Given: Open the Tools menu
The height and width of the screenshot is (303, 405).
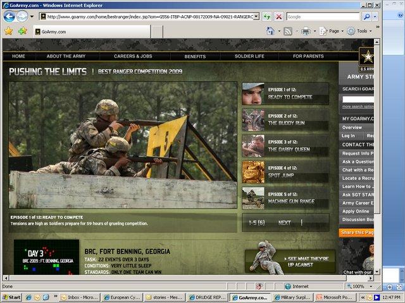Looking at the screenshot, I should click(359, 31).
